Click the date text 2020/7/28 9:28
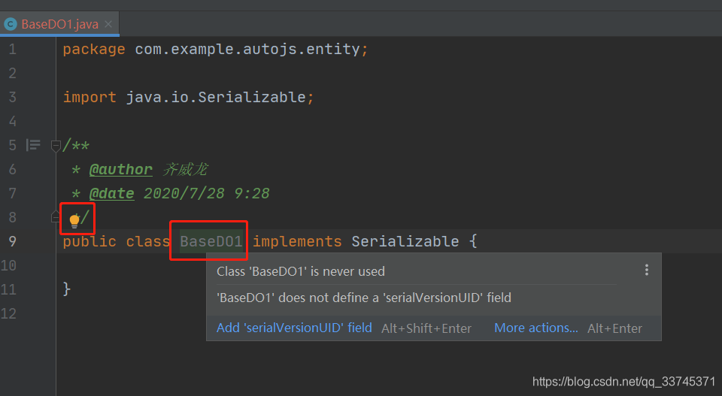722x396 pixels. pos(207,193)
